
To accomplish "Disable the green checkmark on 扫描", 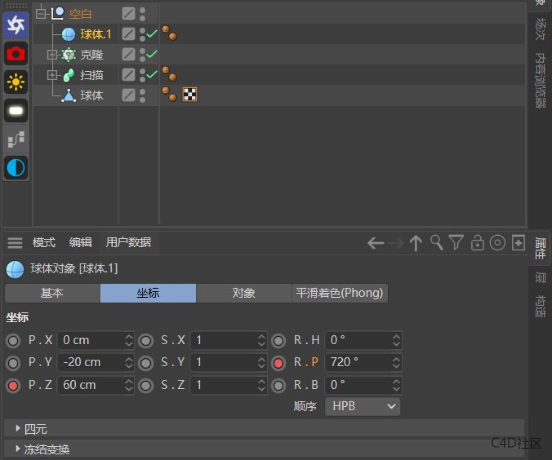I will 152,75.
